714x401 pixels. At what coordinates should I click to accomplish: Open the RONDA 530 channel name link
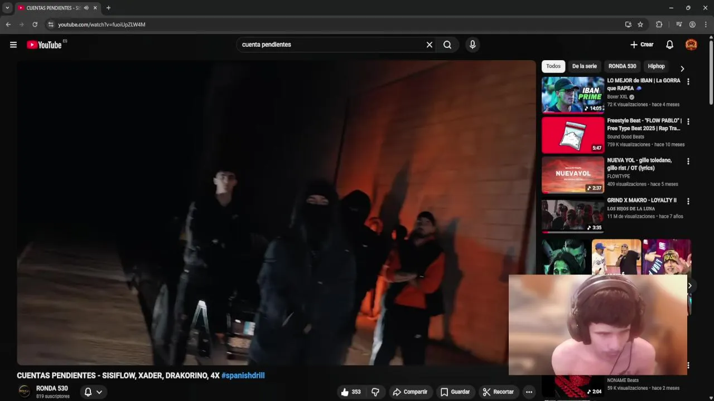[x=52, y=389]
